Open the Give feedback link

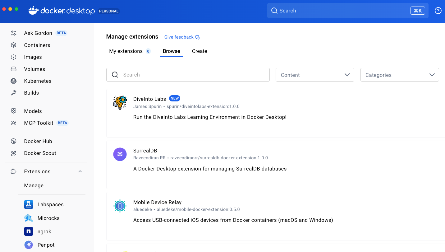[x=179, y=37]
